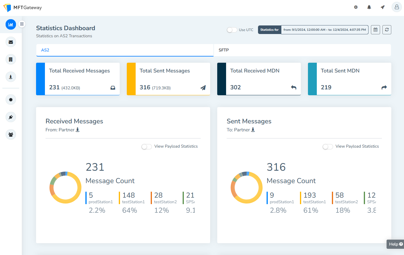The height and width of the screenshot is (255, 404).
Task: Open the calendar date range picker
Action: click(375, 30)
